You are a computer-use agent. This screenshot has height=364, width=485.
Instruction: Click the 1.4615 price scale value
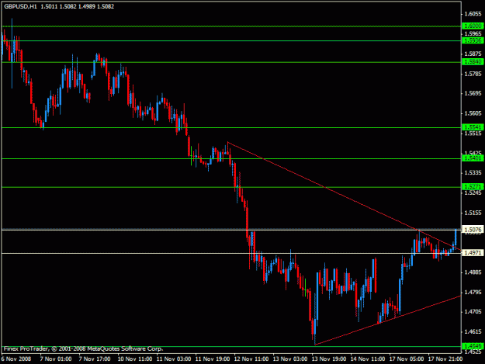point(473,332)
